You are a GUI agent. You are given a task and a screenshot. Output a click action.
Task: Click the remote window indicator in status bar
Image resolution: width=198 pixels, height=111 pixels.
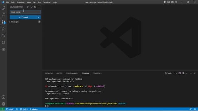(2, 109)
